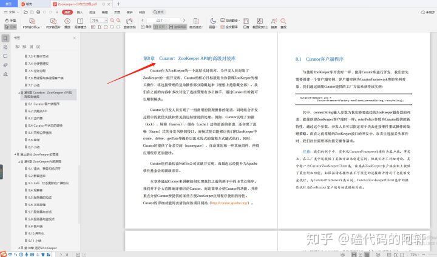Go to the previous page arrow
This screenshot has height=257, width=437.
(x=143, y=21)
